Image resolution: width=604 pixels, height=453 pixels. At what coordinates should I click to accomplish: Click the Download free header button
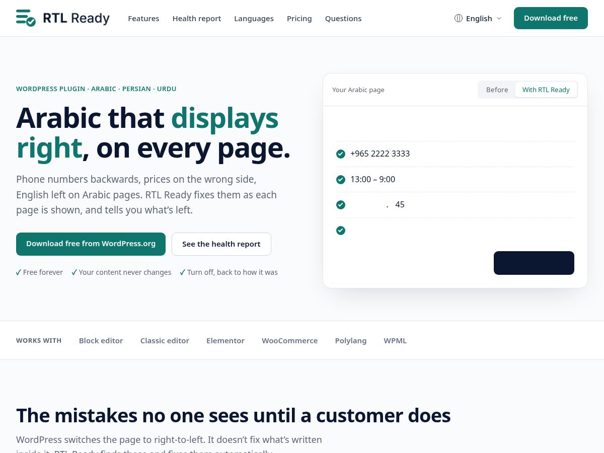coord(551,18)
